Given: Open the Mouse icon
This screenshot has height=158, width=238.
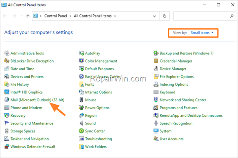Looking at the screenshot, I should click(x=81, y=100).
